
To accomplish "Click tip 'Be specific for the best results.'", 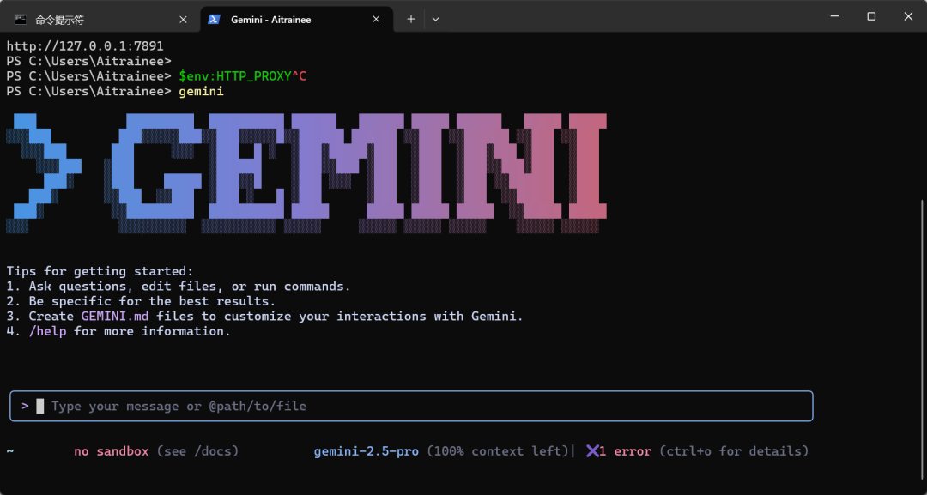I will click(x=153, y=301).
